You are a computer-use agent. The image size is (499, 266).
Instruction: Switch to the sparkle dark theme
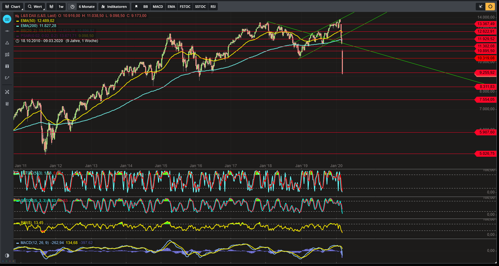(480, 7)
